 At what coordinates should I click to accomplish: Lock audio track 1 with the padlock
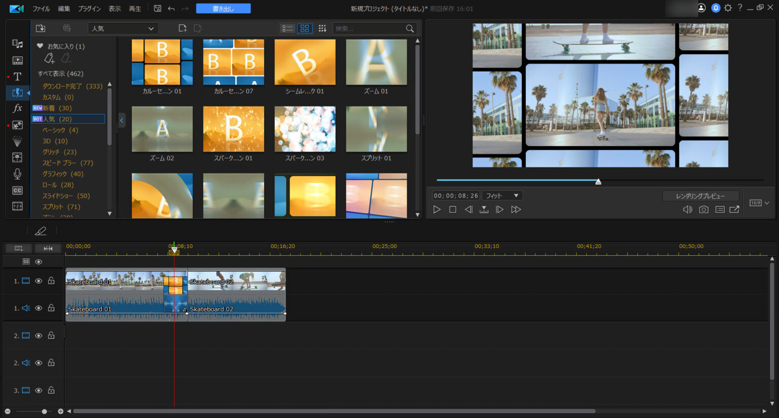[x=51, y=308]
